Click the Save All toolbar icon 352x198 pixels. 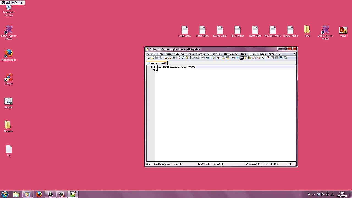click(161, 58)
